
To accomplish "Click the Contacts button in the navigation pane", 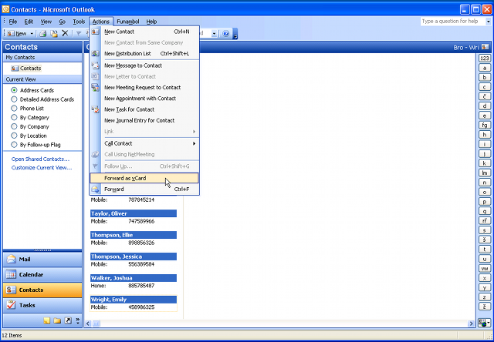I will pyautogui.click(x=42, y=290).
